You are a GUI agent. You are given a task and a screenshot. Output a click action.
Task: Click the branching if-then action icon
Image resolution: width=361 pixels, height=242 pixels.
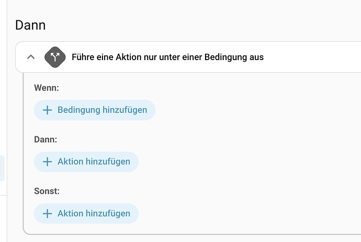coord(54,57)
